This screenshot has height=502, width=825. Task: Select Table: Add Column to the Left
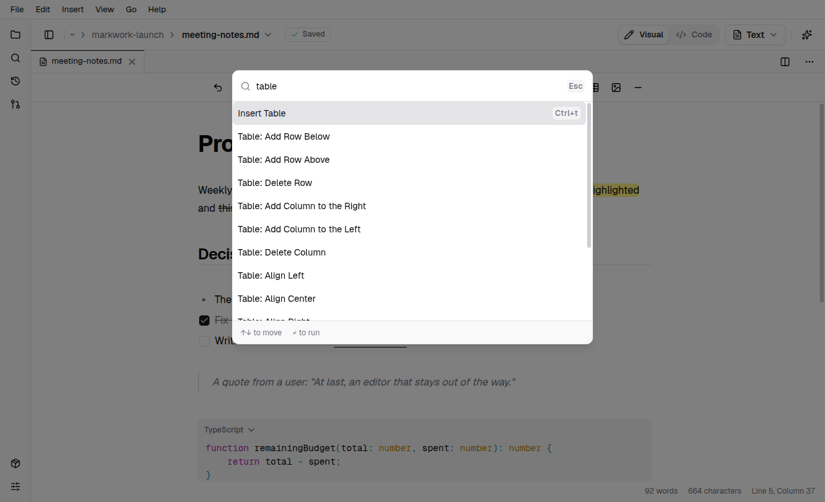tap(409, 229)
